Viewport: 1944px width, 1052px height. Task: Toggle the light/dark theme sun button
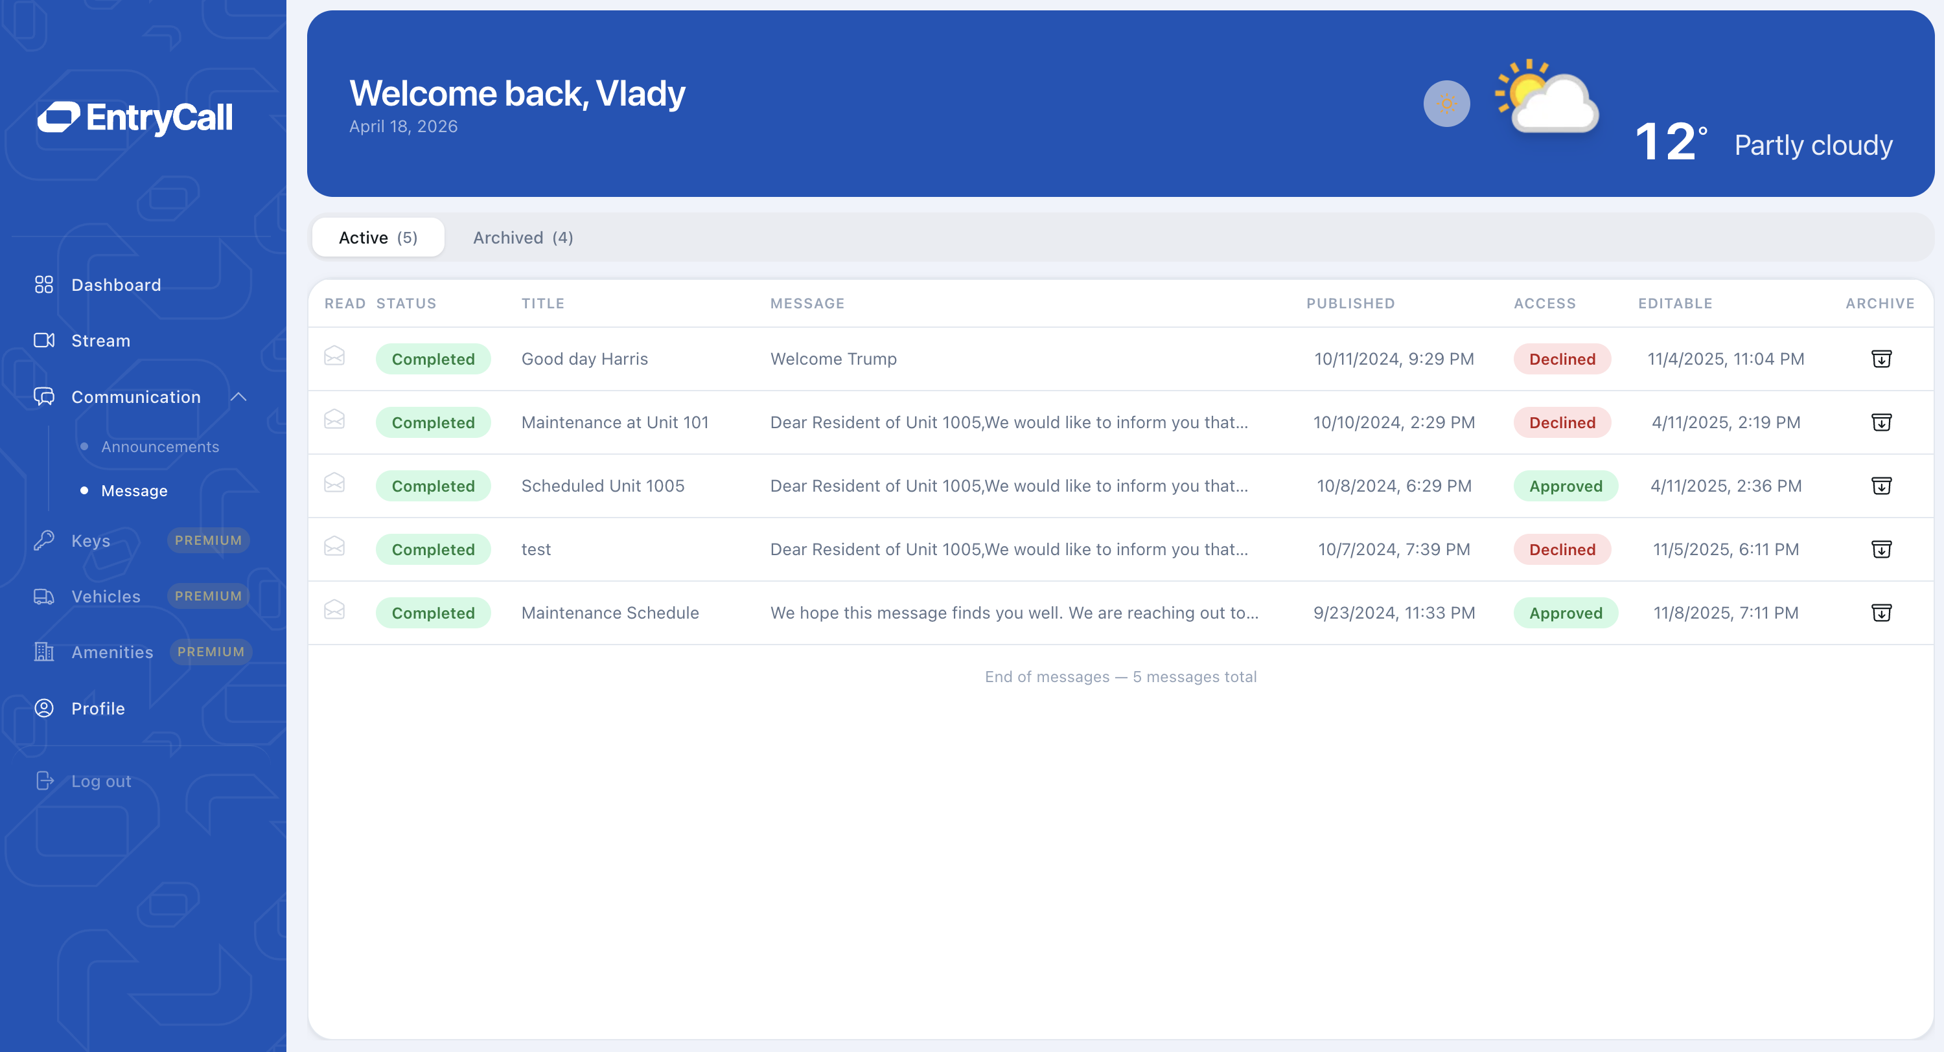tap(1447, 104)
